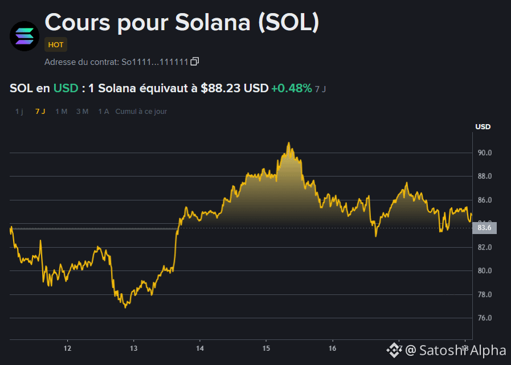
Task: Click the 83.6 current price marker
Action: click(484, 228)
